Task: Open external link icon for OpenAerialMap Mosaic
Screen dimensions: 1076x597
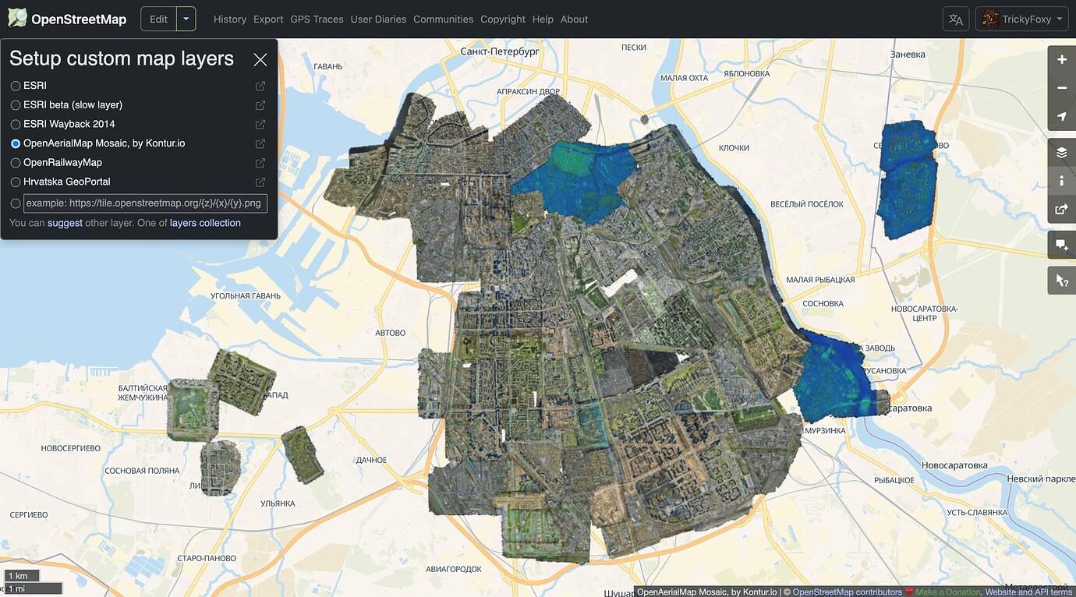Action: (x=260, y=143)
